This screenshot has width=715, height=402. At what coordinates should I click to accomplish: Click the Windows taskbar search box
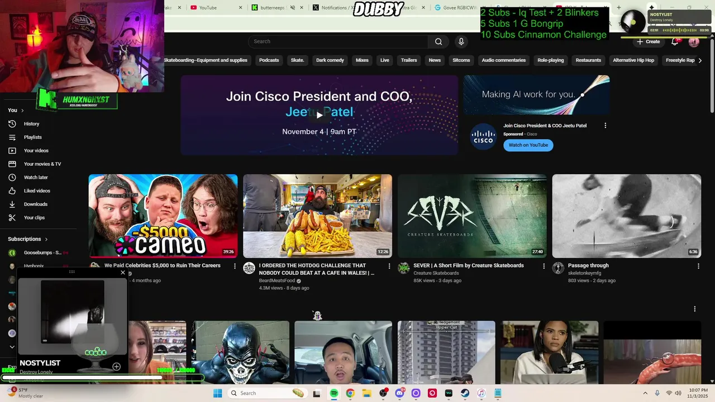tap(267, 393)
